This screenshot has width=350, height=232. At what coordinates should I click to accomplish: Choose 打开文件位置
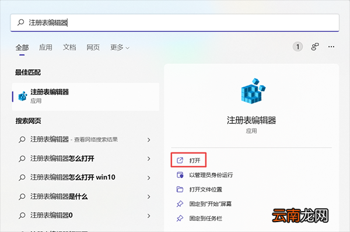[205, 190]
